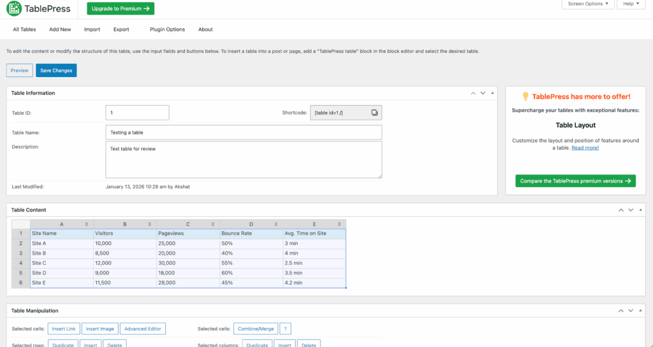This screenshot has height=347, width=653.
Task: Click the Combine/Merge button
Action: [x=256, y=329]
